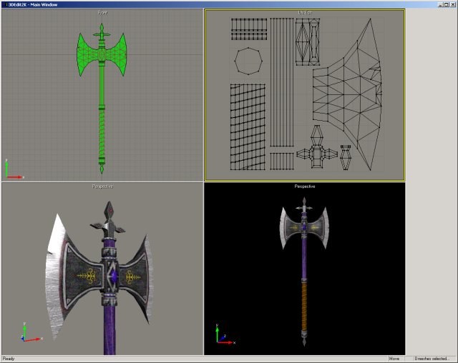Minimize the 3DEdit2K main window
This screenshot has height=363, width=458.
point(441,4)
